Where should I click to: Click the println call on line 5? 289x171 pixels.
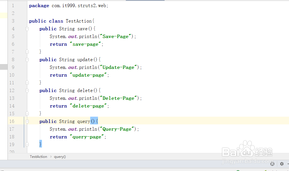(x=88, y=37)
